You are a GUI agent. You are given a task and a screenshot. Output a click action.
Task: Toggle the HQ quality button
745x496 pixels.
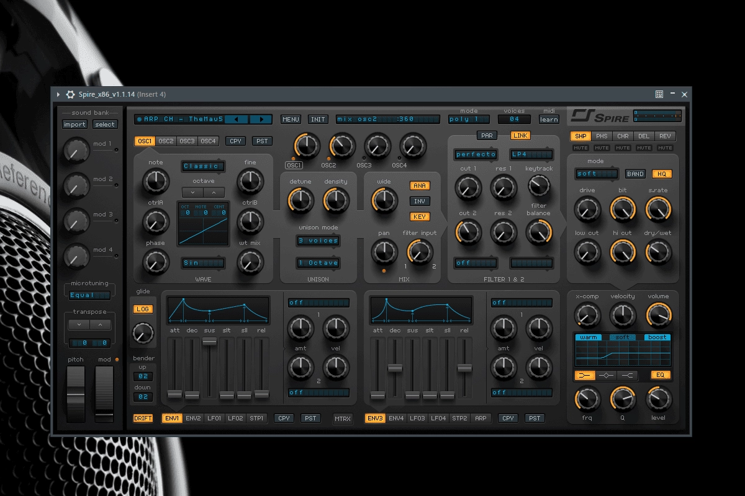[x=662, y=174]
